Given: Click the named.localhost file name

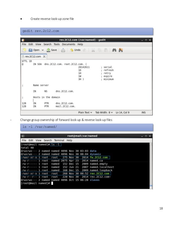Looking at the screenshot, I should (x=102, y=167).
